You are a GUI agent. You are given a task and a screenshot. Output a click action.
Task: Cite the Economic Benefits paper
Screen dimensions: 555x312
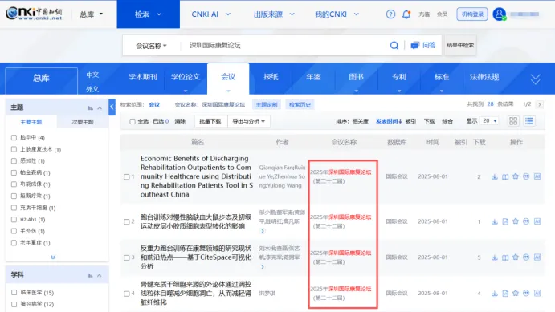click(526, 176)
